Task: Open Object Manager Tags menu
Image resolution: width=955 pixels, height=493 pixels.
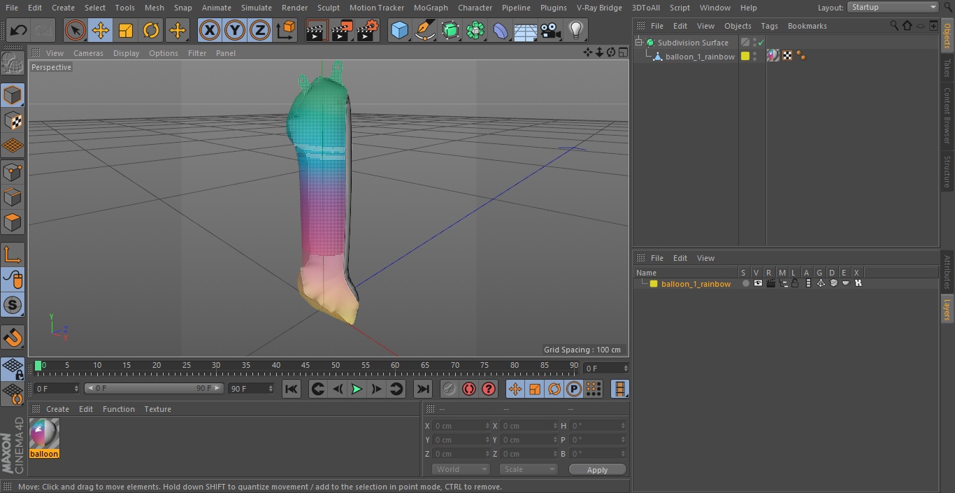Action: click(769, 26)
